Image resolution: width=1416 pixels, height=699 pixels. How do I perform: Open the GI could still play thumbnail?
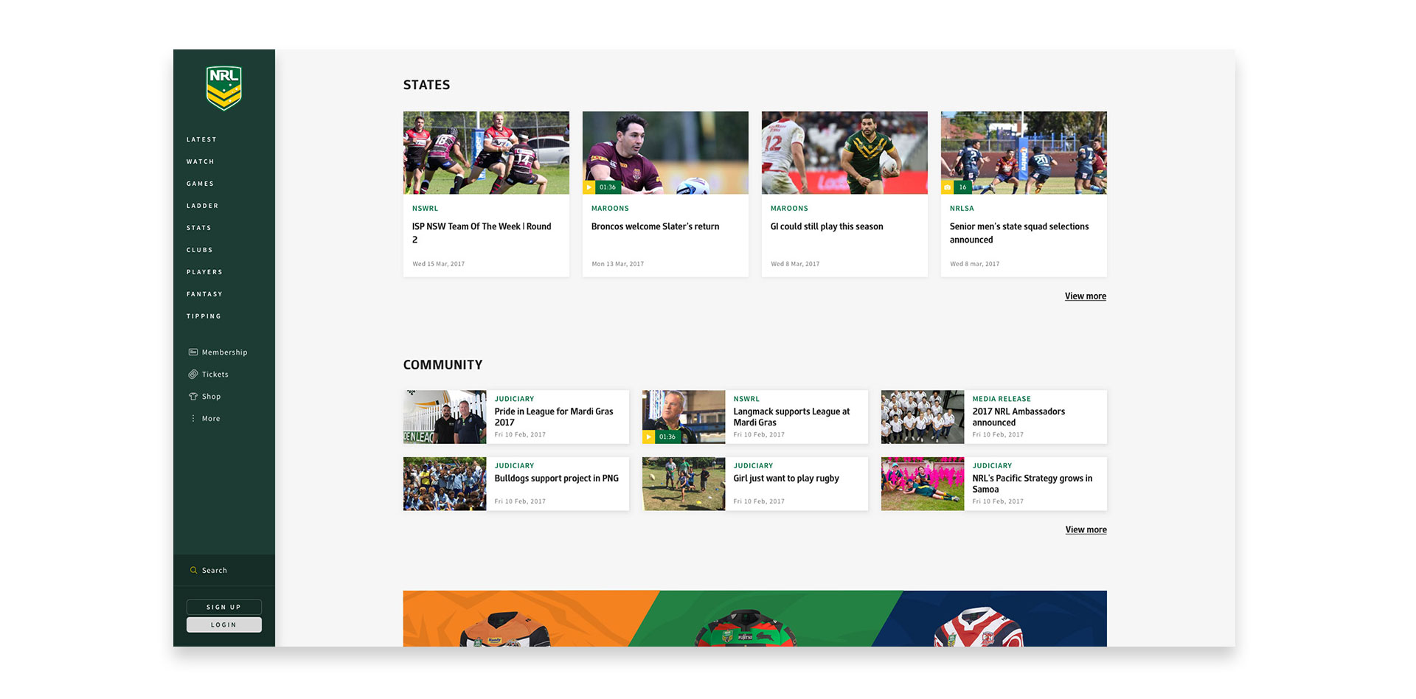(x=844, y=153)
